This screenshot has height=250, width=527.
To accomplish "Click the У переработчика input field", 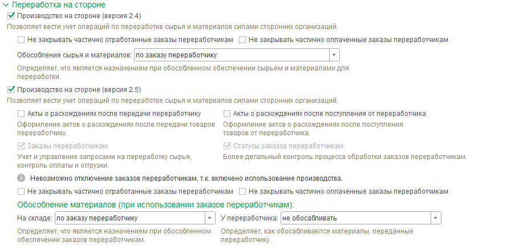I will (355, 218).
